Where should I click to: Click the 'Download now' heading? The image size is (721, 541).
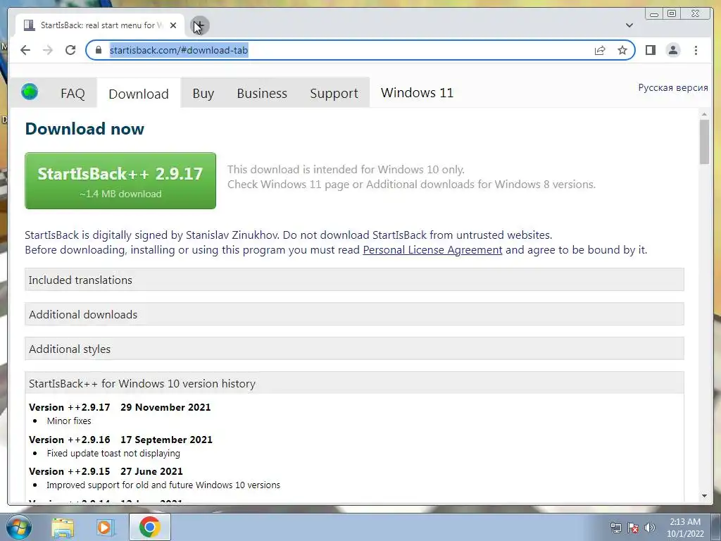[x=84, y=129]
